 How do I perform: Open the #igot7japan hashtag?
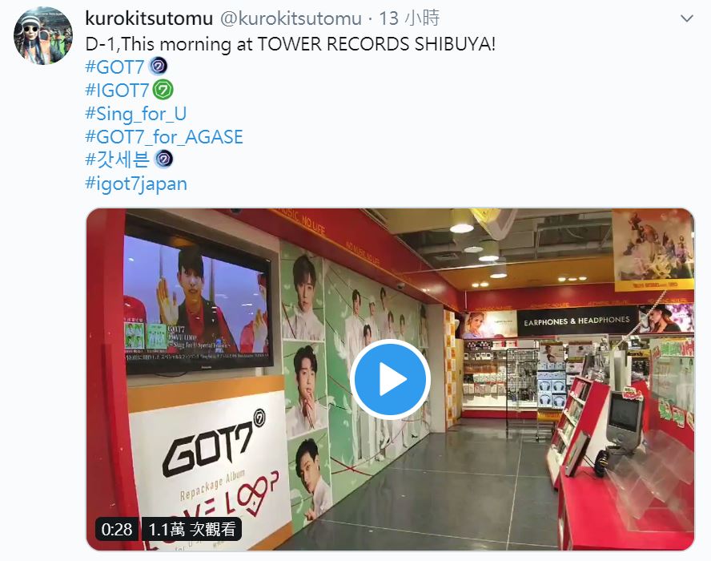pyautogui.click(x=136, y=184)
